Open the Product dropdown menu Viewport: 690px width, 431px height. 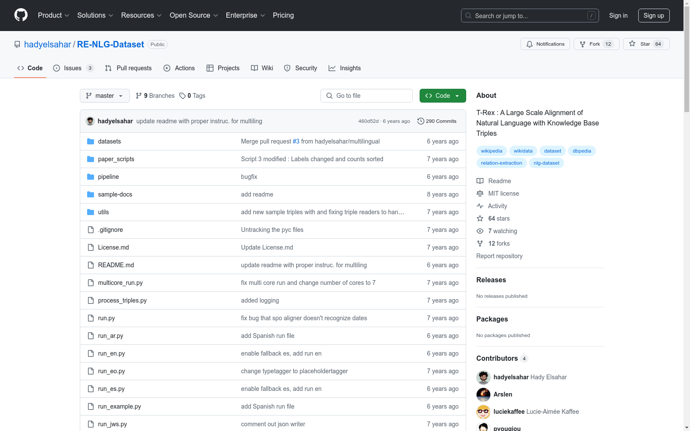[x=53, y=16]
